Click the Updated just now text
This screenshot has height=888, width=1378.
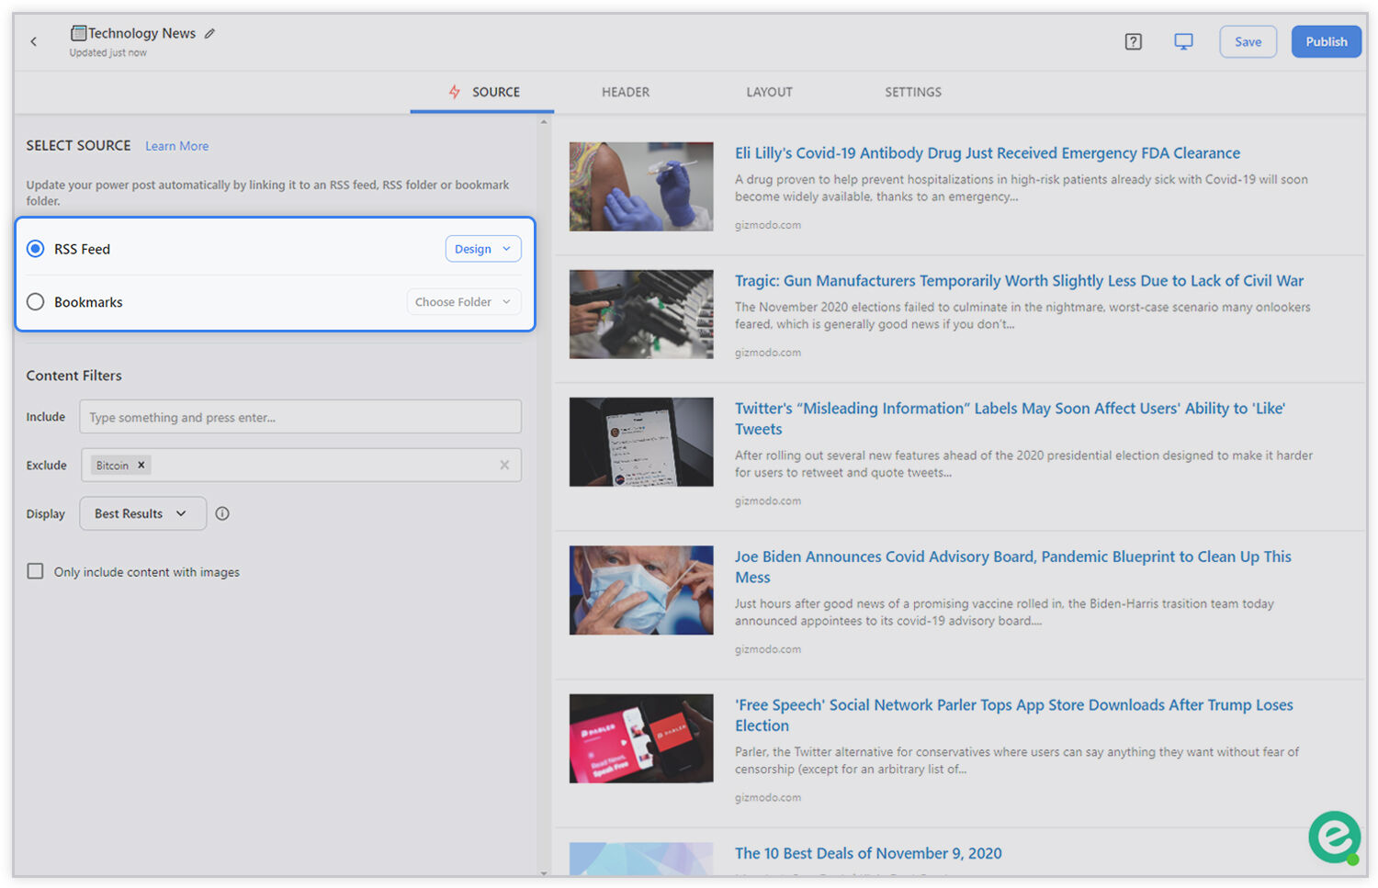point(107,53)
